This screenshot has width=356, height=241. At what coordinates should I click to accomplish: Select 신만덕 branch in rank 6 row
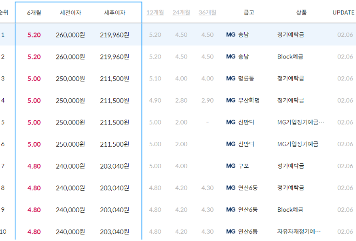pyautogui.click(x=246, y=144)
